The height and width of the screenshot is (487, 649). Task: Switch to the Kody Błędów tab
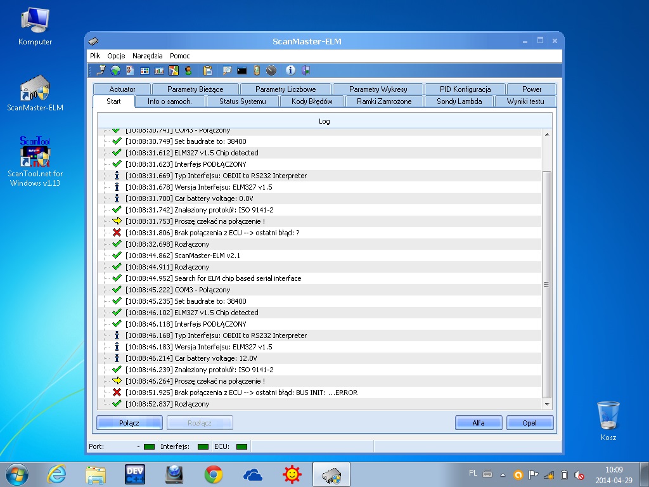pos(312,101)
